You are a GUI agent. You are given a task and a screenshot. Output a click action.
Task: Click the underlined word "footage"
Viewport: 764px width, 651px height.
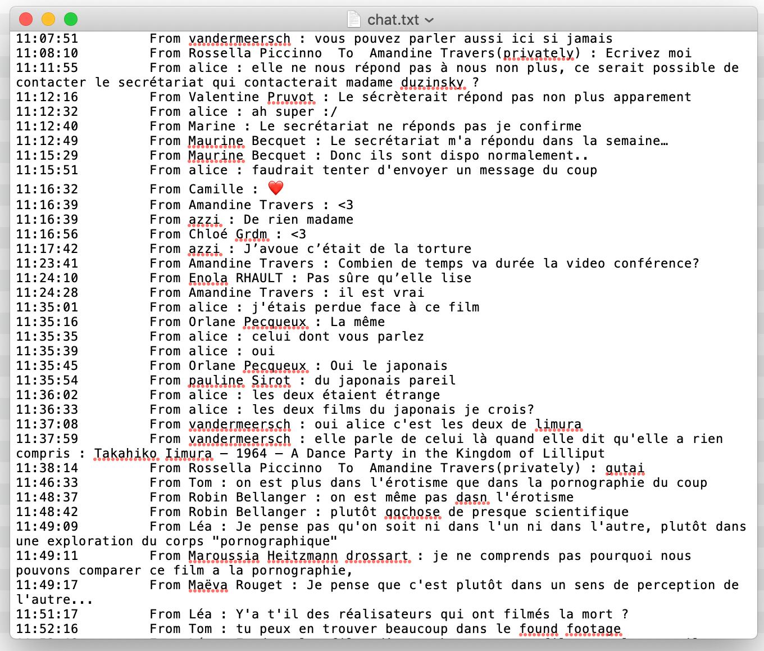[x=593, y=629]
